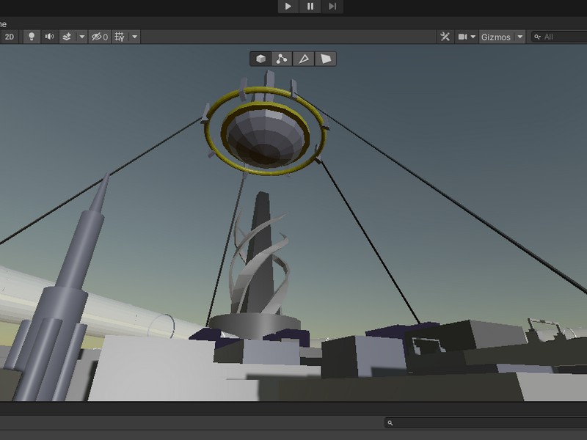Select the face selection mode icon

pos(325,59)
